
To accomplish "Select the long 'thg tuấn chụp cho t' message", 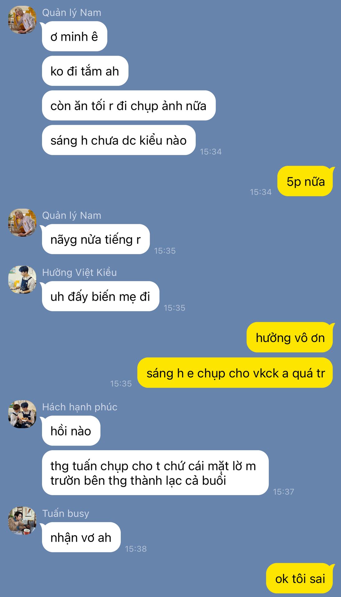I will pos(155,473).
